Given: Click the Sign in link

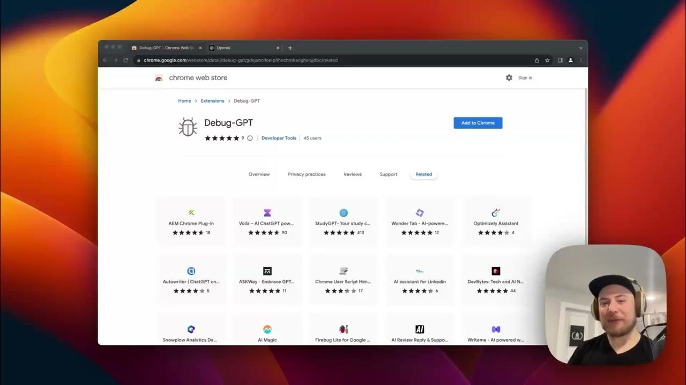Looking at the screenshot, I should click(525, 78).
